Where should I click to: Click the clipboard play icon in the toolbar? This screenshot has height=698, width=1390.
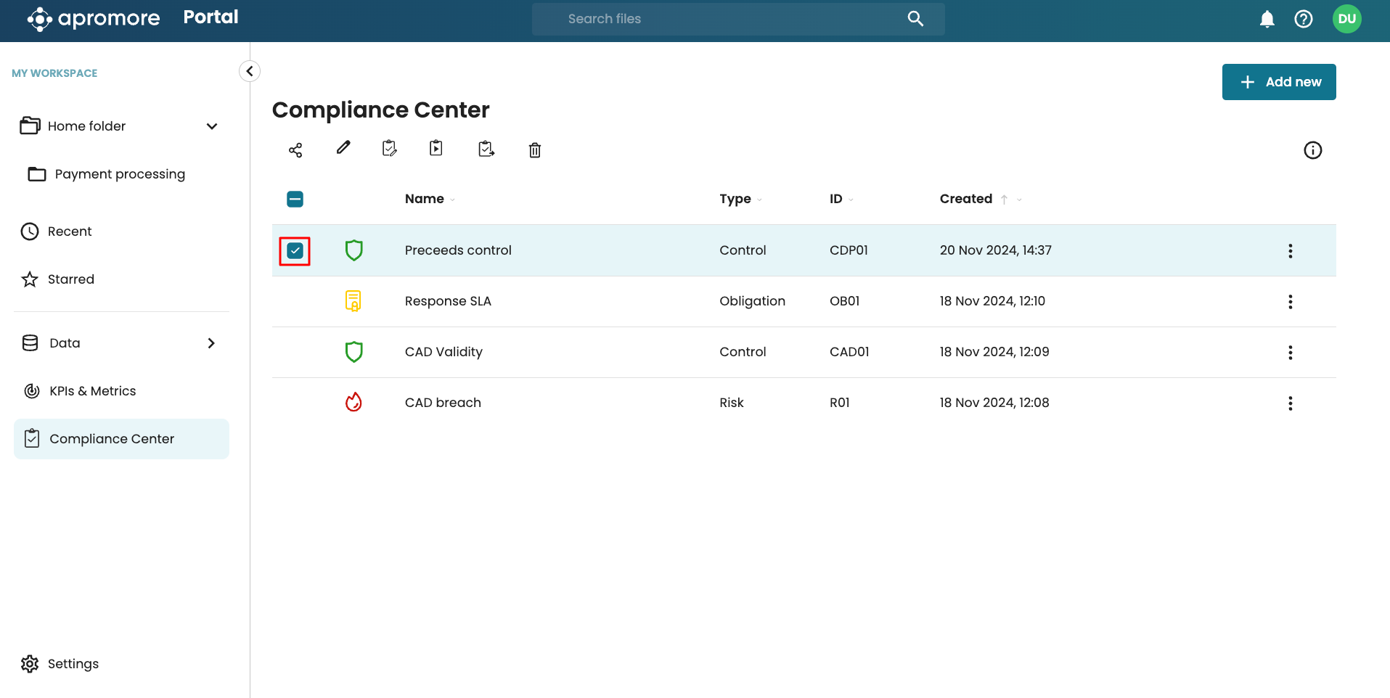tap(436, 148)
